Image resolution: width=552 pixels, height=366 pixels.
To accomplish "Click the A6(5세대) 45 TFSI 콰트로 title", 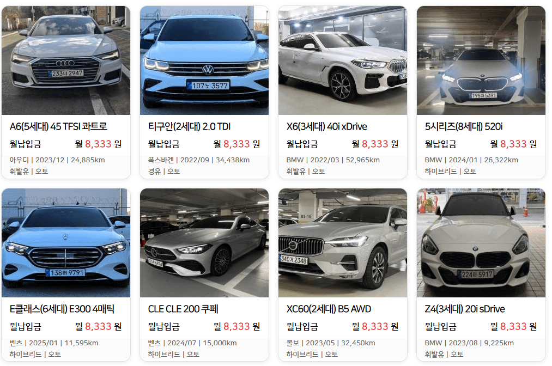I will pos(58,126).
